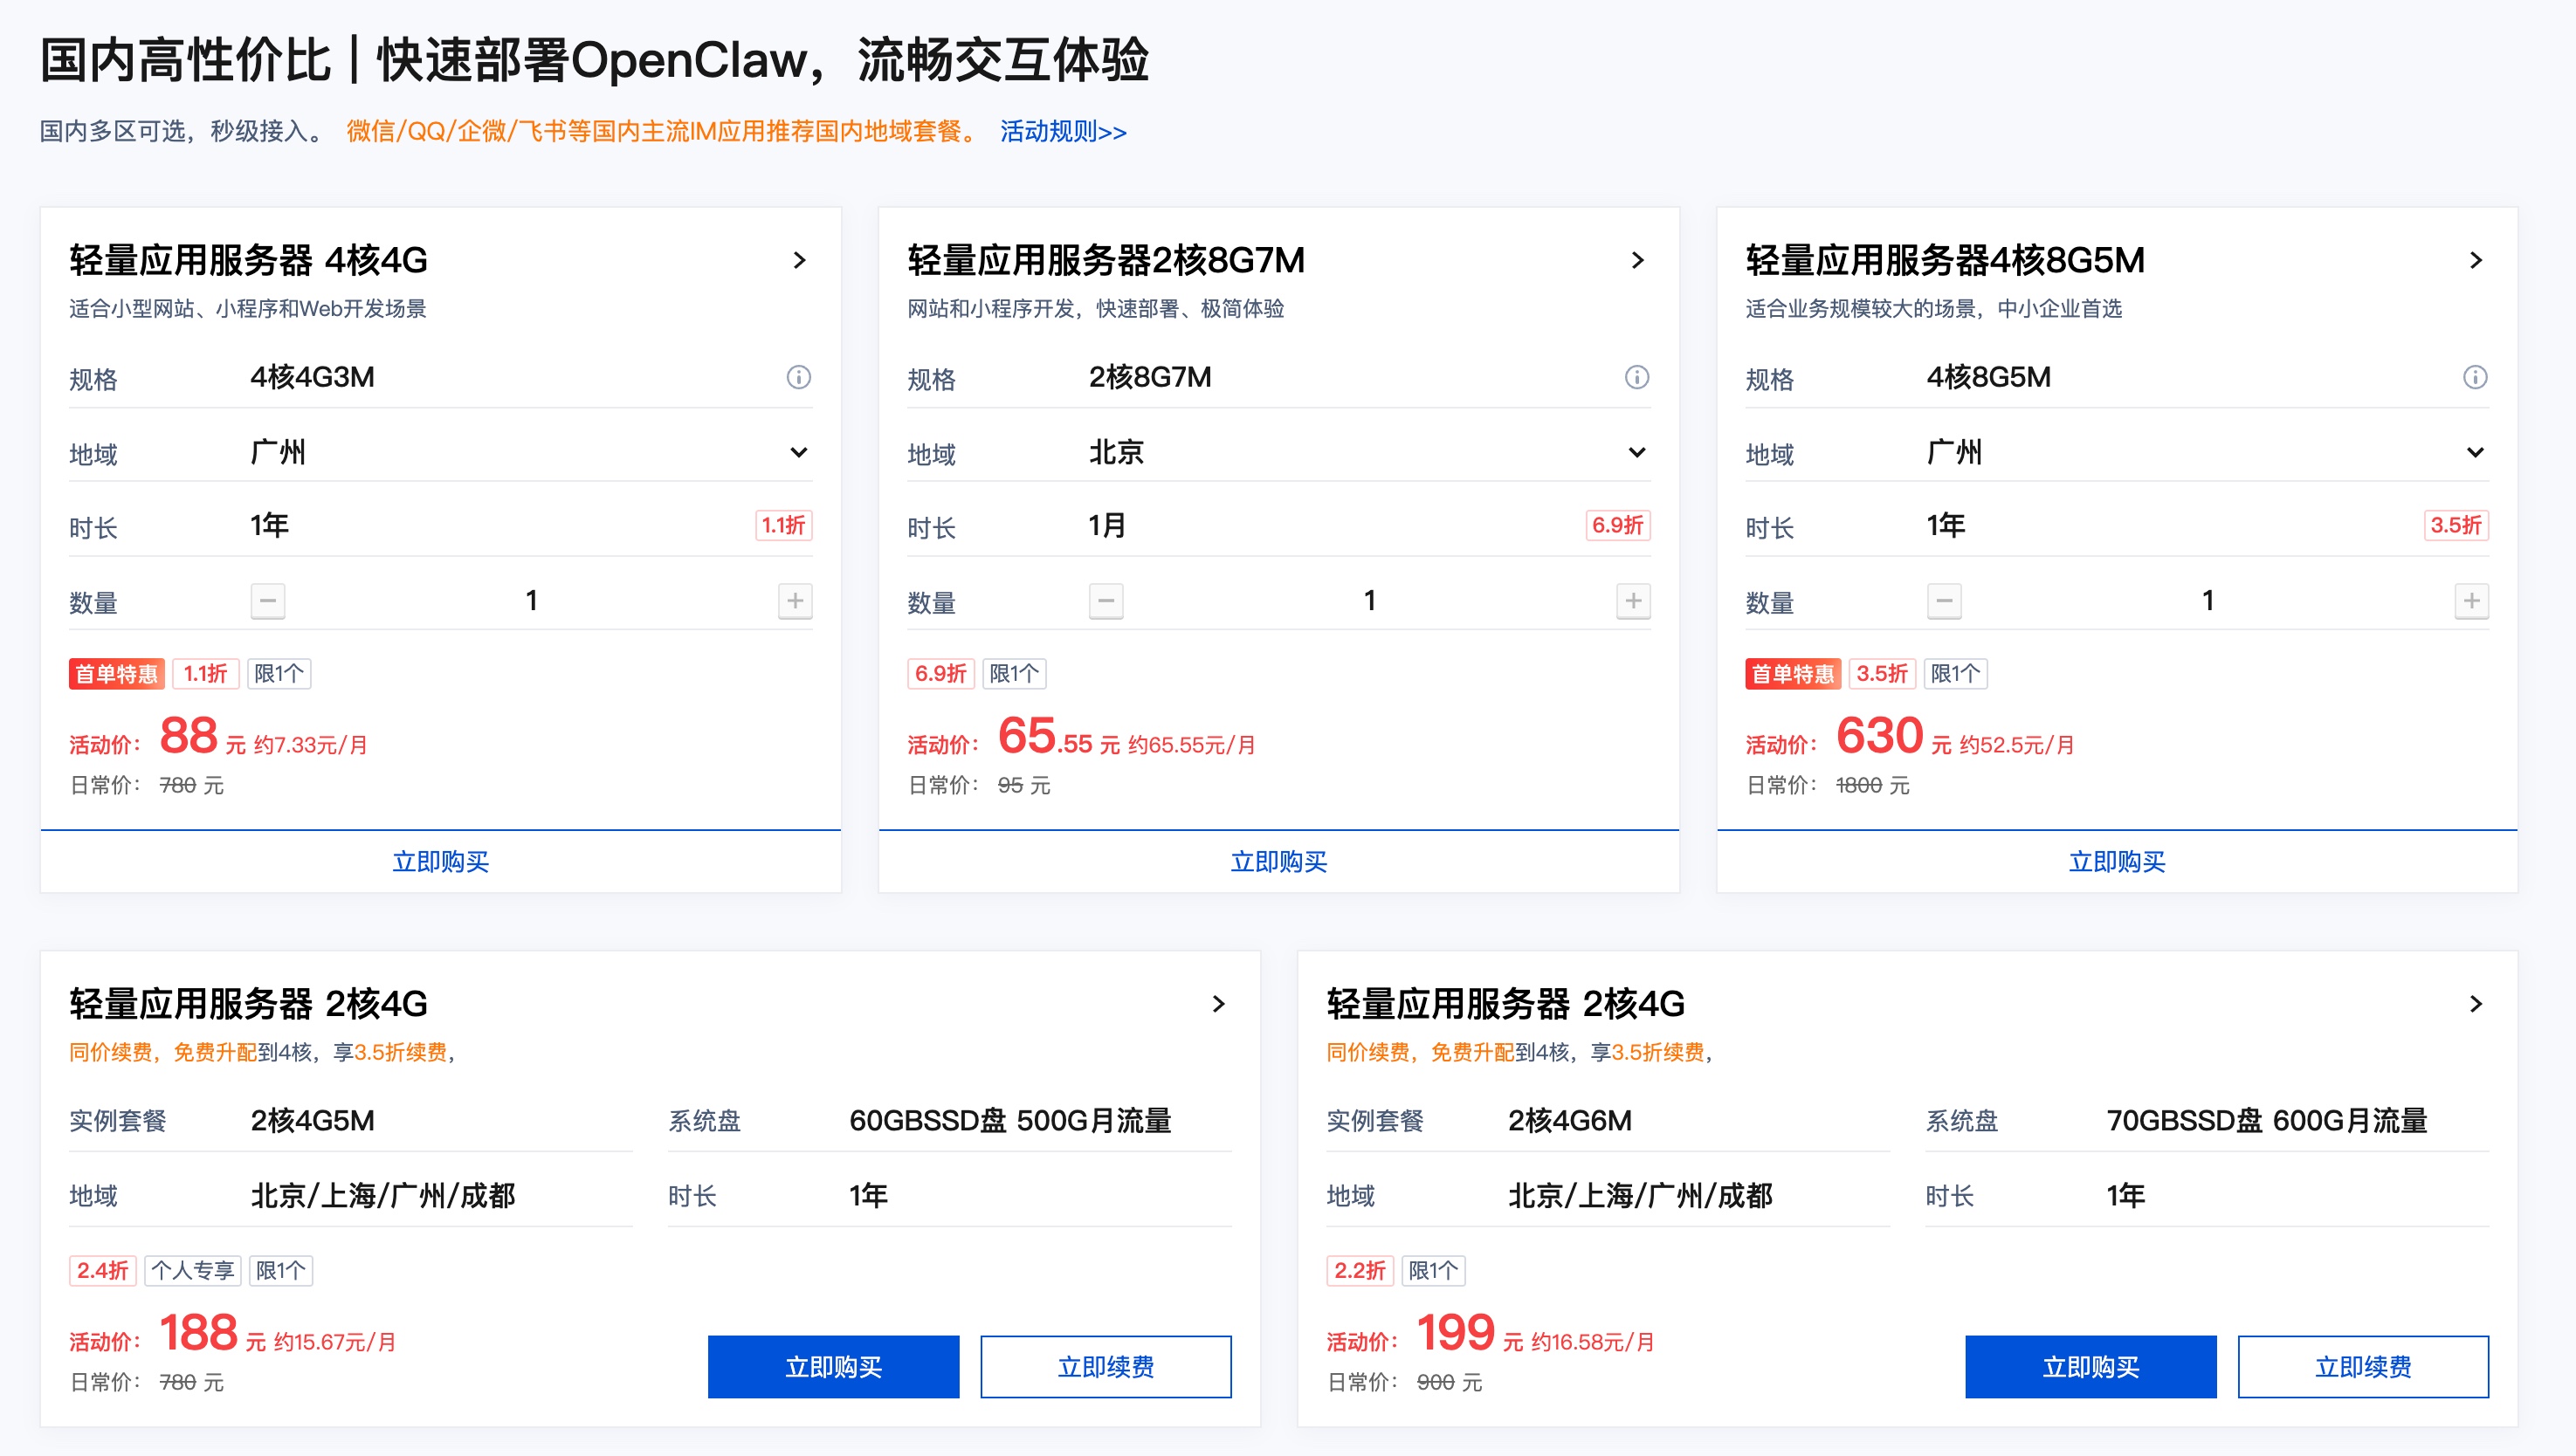Buy the 2核4G6M plan at 199元
The height and width of the screenshot is (1456, 2576).
pos(2090,1367)
